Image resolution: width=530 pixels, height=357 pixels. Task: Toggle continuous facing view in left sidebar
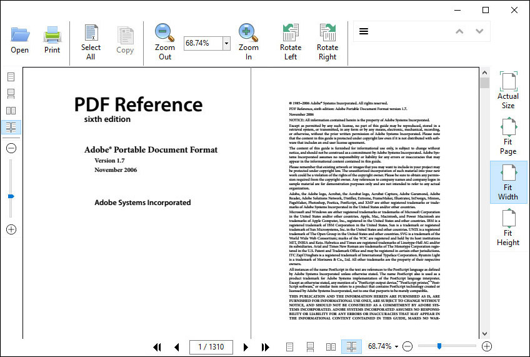coord(11,128)
